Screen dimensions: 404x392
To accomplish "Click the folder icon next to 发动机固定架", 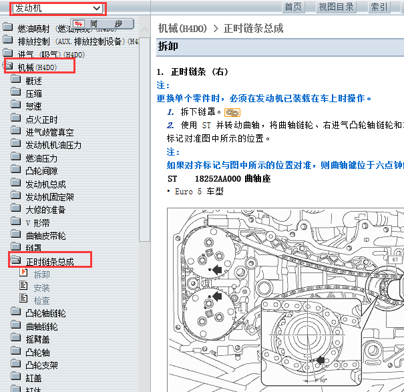I will [x=16, y=195].
